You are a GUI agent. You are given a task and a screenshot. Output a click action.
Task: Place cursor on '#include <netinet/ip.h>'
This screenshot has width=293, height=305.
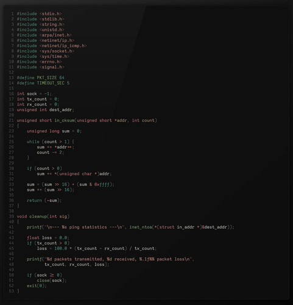pyautogui.click(x=46, y=40)
